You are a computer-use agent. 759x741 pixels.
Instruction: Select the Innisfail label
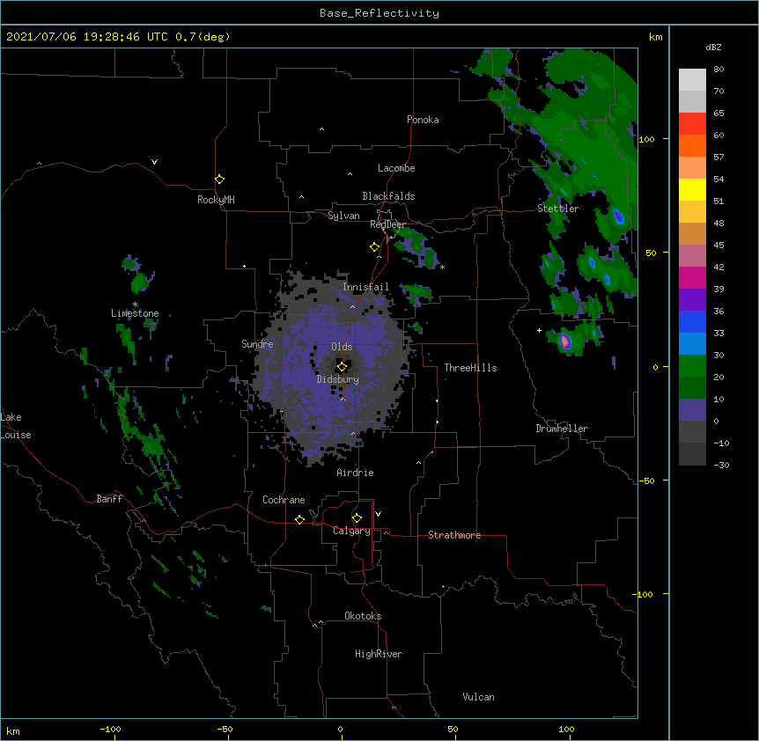click(x=365, y=287)
